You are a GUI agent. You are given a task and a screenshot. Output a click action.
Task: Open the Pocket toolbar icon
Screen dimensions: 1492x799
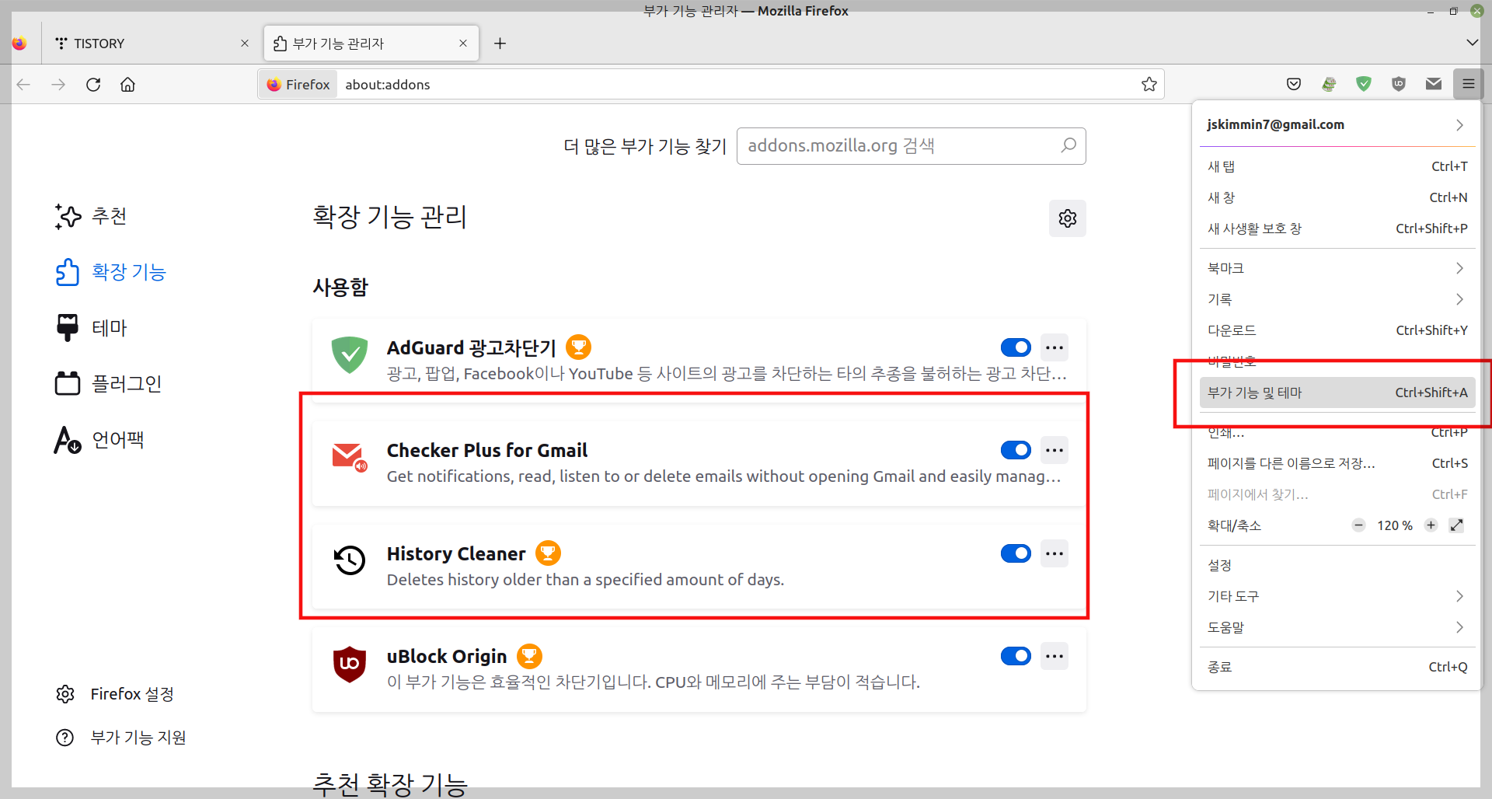coord(1294,84)
